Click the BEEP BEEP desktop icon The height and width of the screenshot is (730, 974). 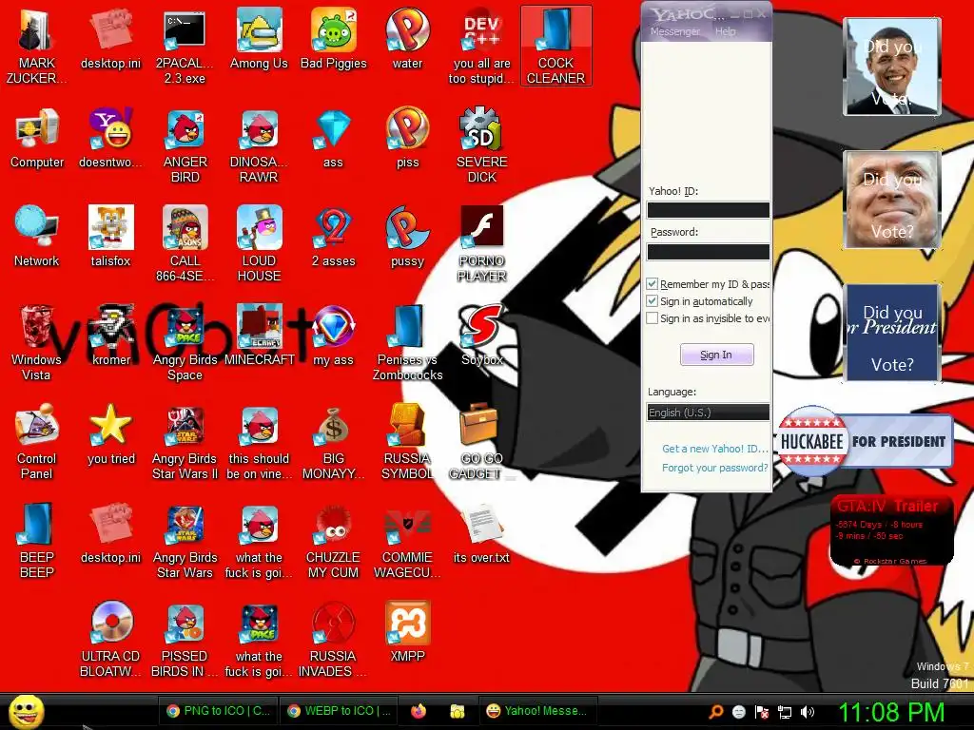coord(37,540)
